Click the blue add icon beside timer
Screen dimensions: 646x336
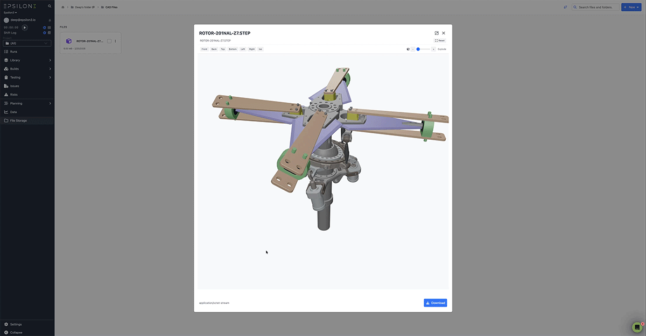44,27
